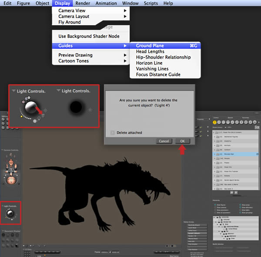Open the Render menu
Viewport: 261px width, 257px height.
point(83,3)
